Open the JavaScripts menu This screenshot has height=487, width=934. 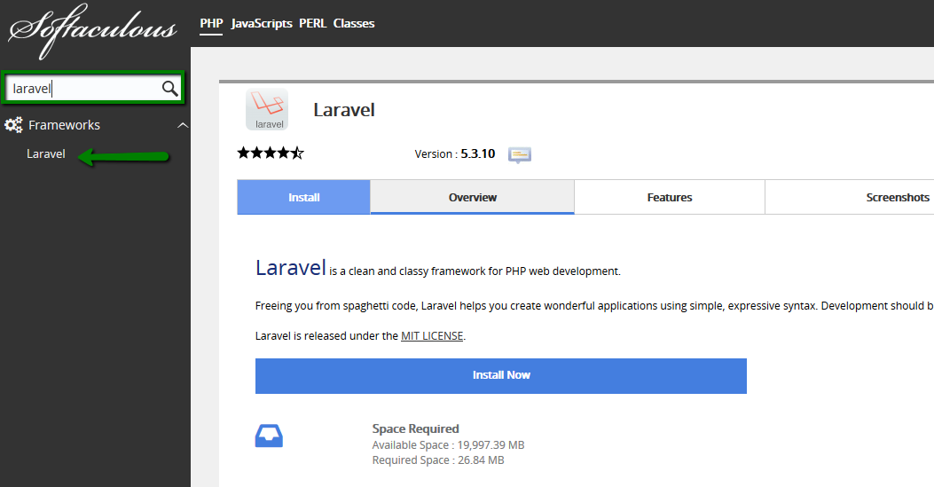pos(262,23)
